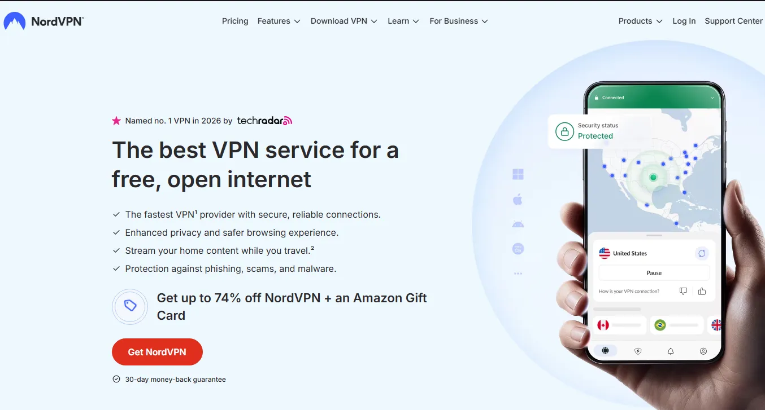
Task: Click the NordVPN mountain logo
Action: click(x=15, y=21)
